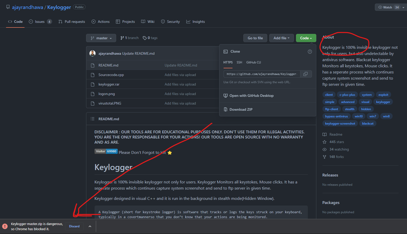Viewport: 407px width, 234px height.
Task: View the 0 tags link
Action: point(150,38)
